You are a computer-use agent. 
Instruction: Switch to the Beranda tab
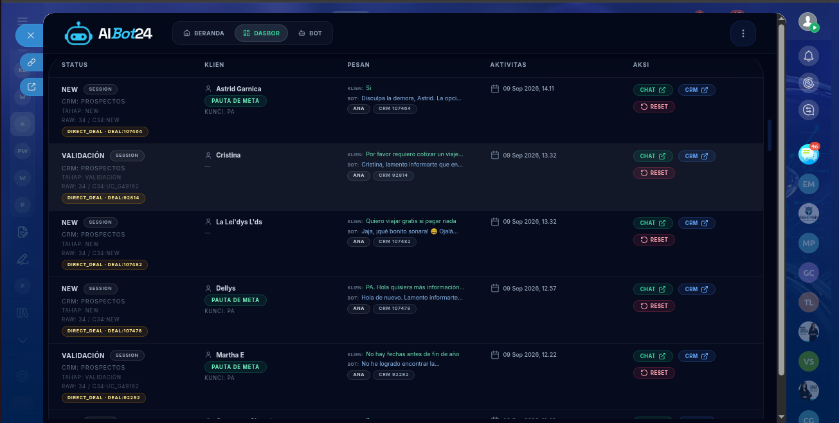pos(204,33)
